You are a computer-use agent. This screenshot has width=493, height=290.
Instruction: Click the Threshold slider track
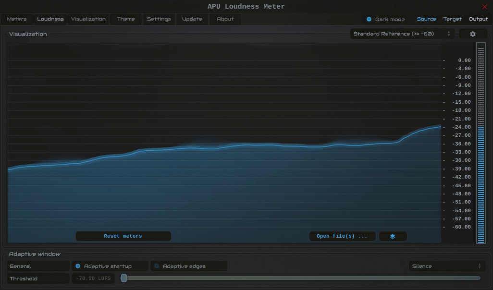click(x=302, y=278)
